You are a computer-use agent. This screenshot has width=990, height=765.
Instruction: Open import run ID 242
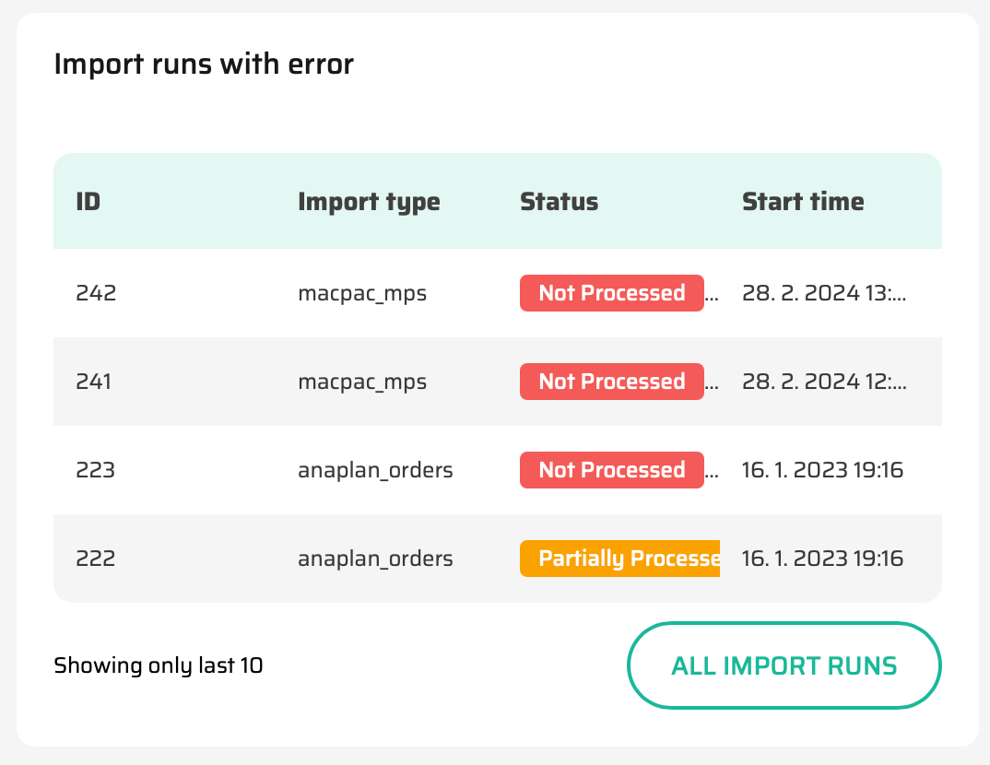click(94, 293)
